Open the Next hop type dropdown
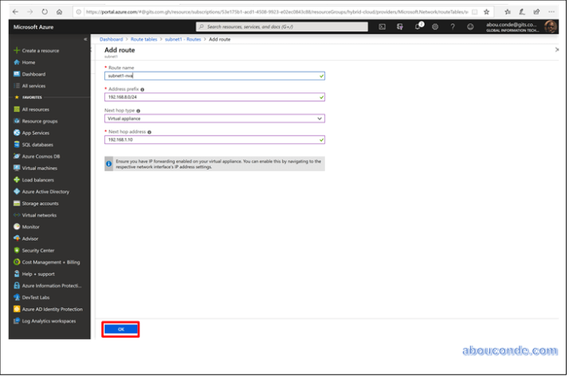The image size is (569, 376). [214, 118]
